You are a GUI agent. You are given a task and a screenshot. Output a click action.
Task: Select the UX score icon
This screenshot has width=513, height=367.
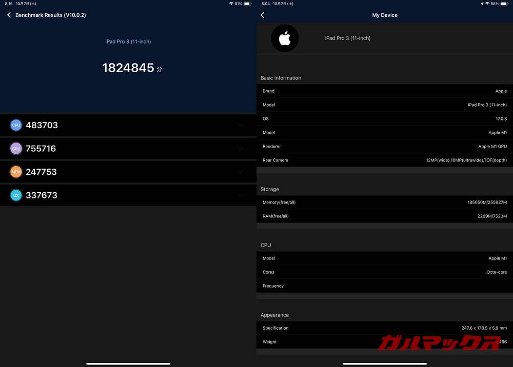pos(16,195)
